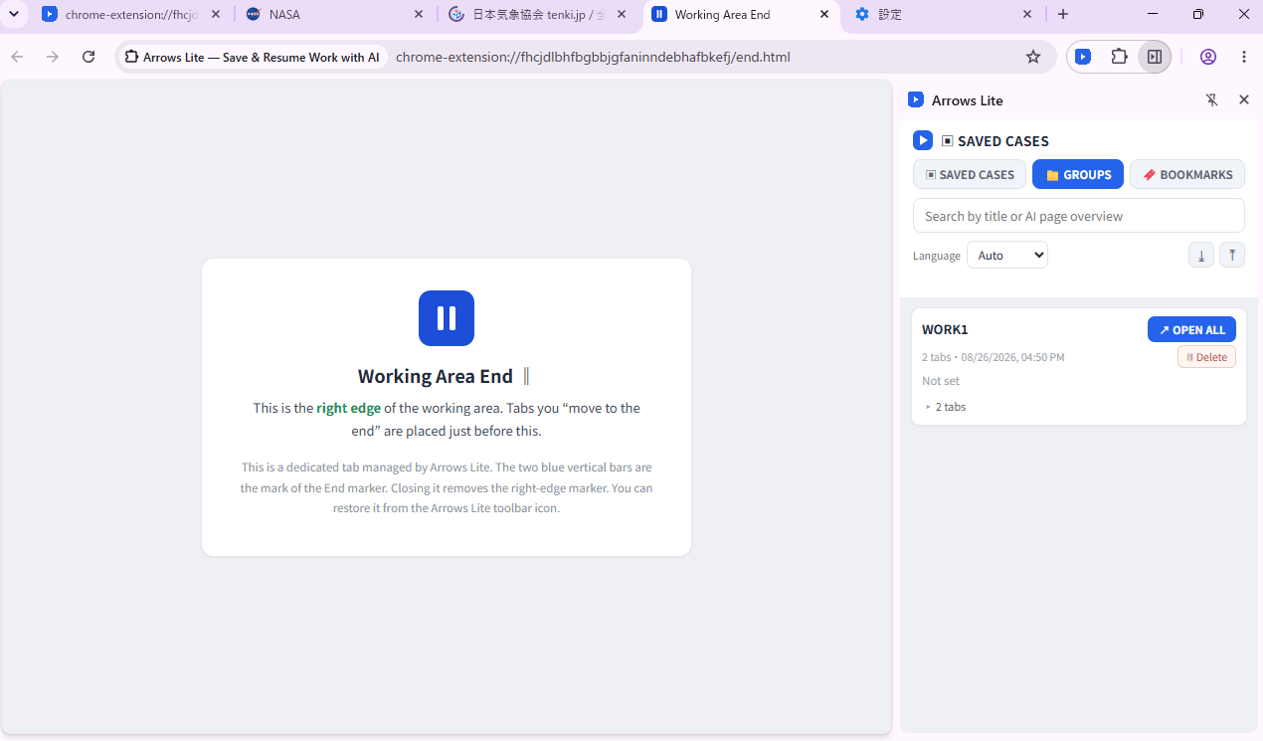Bookmark this page with the star icon

[x=1033, y=57]
